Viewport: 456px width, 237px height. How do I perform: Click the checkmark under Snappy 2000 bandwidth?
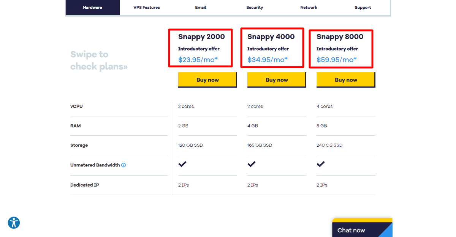182,164
